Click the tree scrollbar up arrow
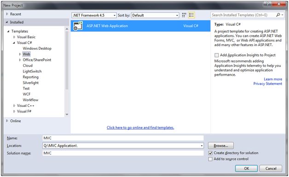 pyautogui.click(x=67, y=29)
